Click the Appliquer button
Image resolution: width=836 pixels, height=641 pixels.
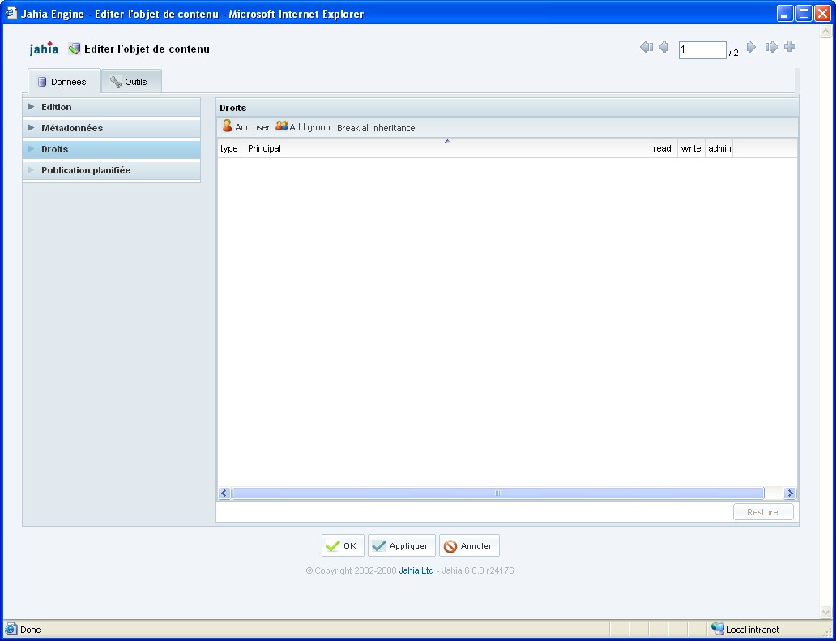[402, 545]
